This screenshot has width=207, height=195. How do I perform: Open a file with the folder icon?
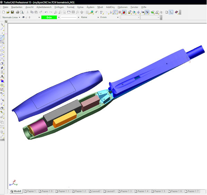point(8,12)
